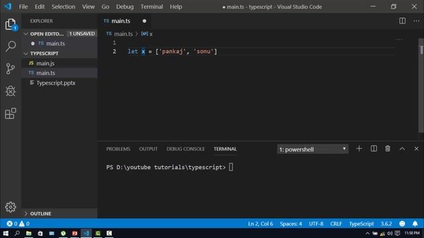Image resolution: width=424 pixels, height=238 pixels.
Task: Open the Action Center notification icon
Action: tap(397, 233)
